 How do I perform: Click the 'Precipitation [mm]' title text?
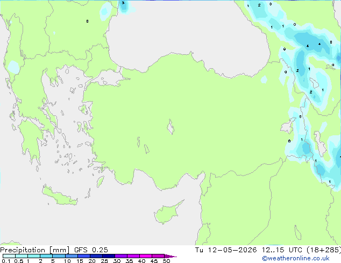35,250
